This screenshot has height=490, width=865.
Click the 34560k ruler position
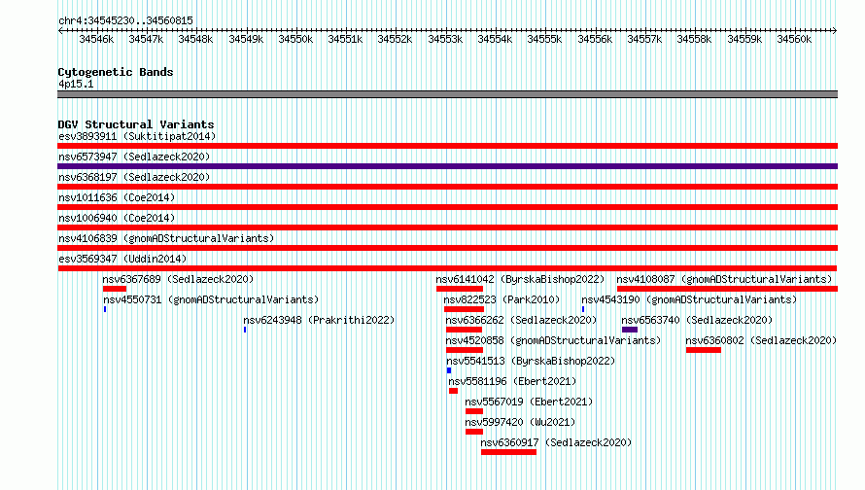click(794, 39)
